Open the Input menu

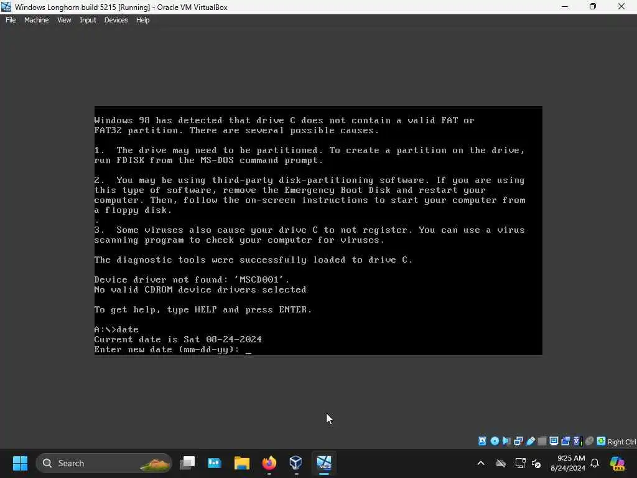click(x=88, y=20)
